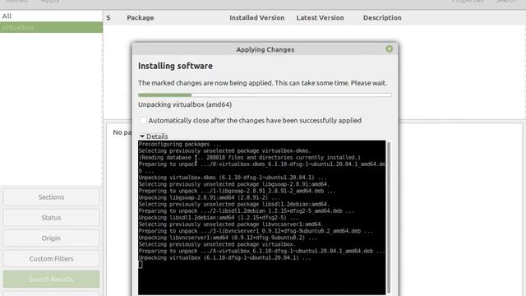This screenshot has height=296, width=526.
Task: Sort by the Latest Version column header
Action: (x=320, y=18)
